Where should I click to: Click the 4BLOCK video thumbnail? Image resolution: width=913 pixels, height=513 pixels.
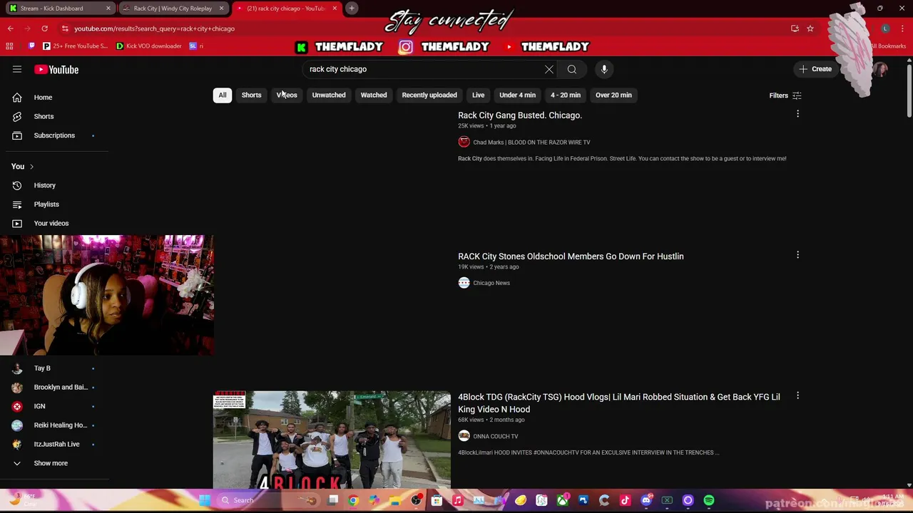tap(332, 440)
